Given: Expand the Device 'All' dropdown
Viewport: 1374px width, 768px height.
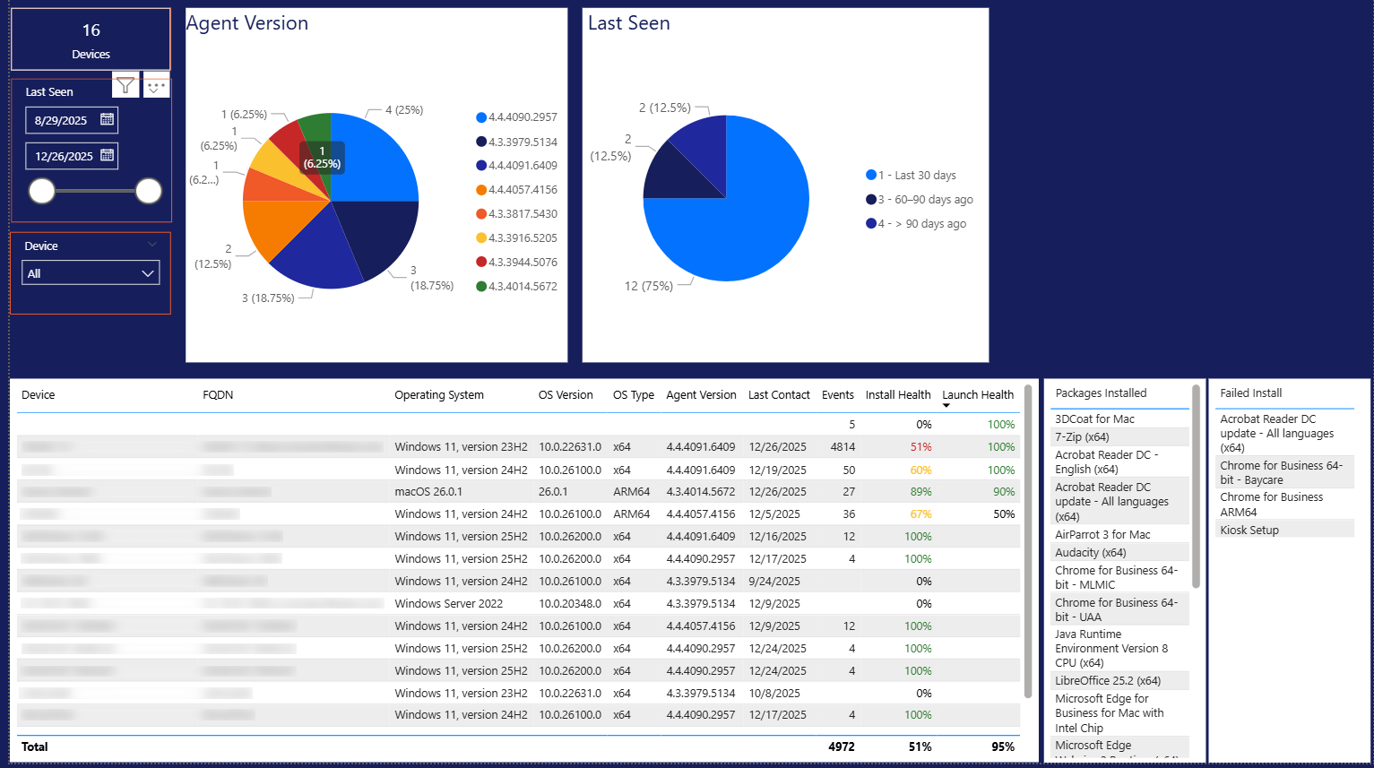Looking at the screenshot, I should click(148, 273).
